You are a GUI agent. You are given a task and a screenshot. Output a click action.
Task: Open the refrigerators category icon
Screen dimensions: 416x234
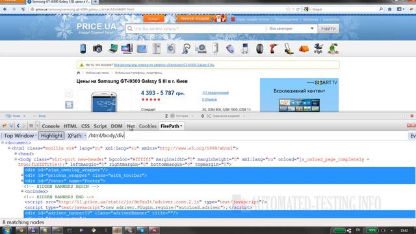coord(157,49)
